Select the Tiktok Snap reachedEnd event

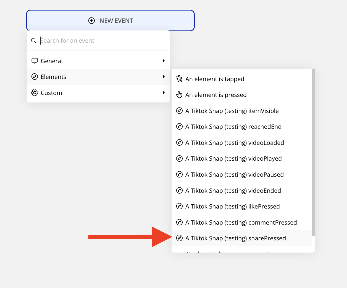coord(233,127)
